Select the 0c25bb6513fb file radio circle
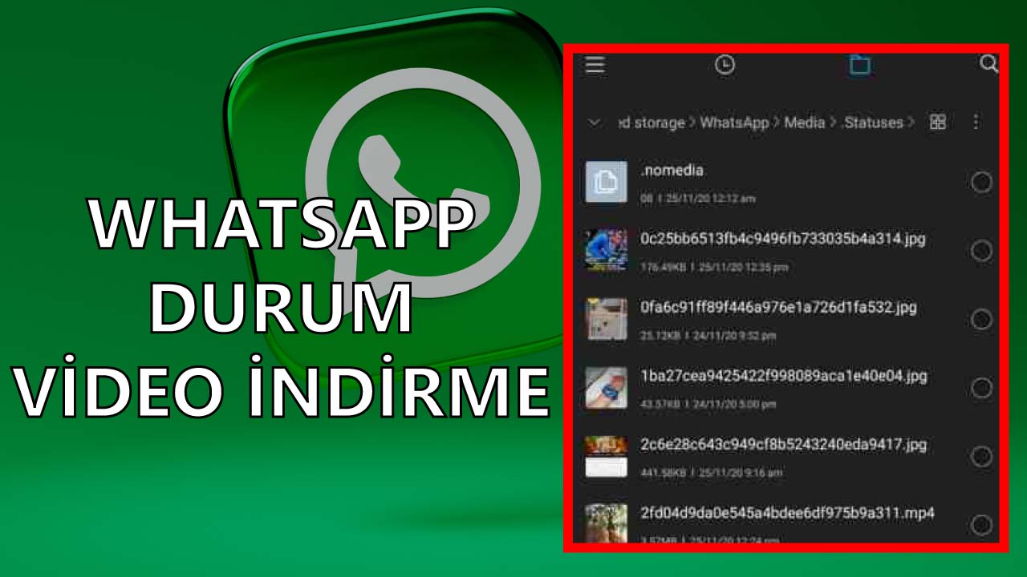 981,252
